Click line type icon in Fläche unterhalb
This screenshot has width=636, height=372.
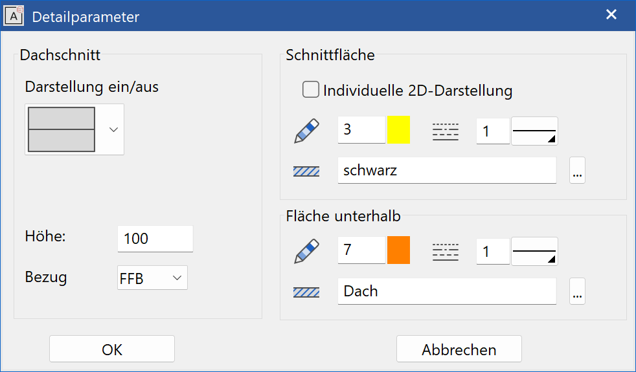(x=445, y=251)
